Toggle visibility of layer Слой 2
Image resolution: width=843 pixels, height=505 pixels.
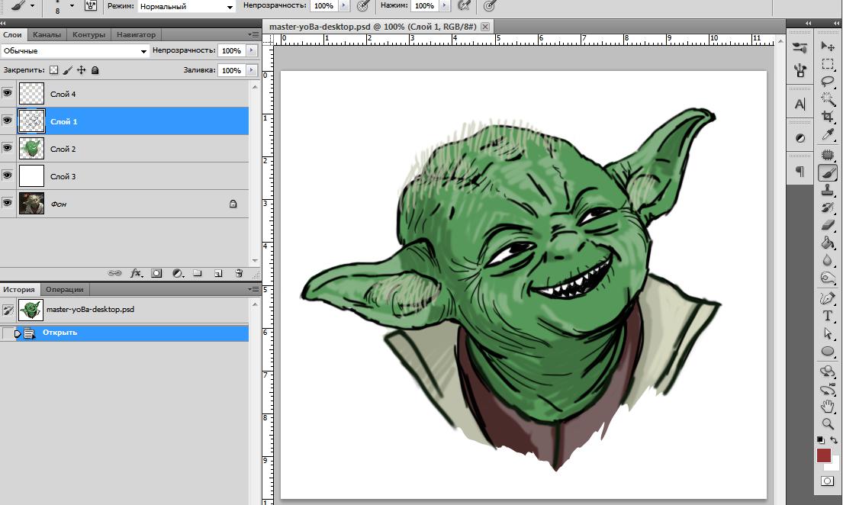point(8,149)
